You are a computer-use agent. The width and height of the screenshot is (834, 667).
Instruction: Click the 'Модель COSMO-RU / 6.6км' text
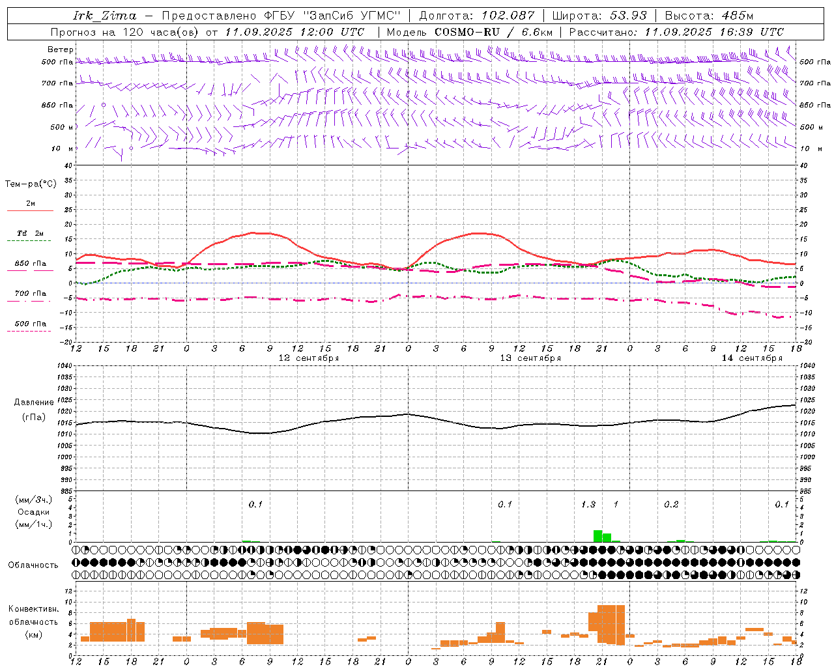[469, 32]
